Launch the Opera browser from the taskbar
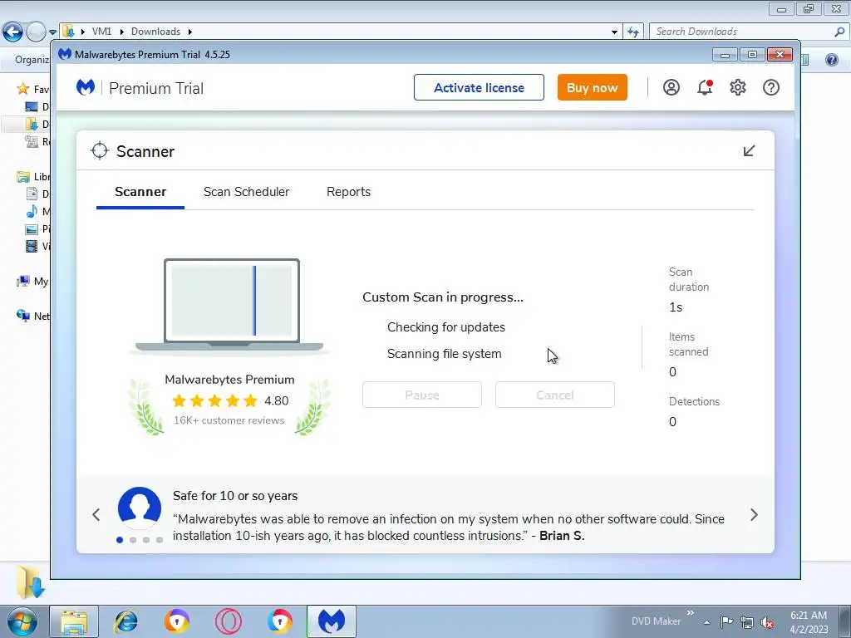Image resolution: width=851 pixels, height=638 pixels. [x=229, y=621]
